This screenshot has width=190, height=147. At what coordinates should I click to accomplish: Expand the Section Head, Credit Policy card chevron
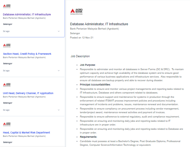[x=59, y=70]
